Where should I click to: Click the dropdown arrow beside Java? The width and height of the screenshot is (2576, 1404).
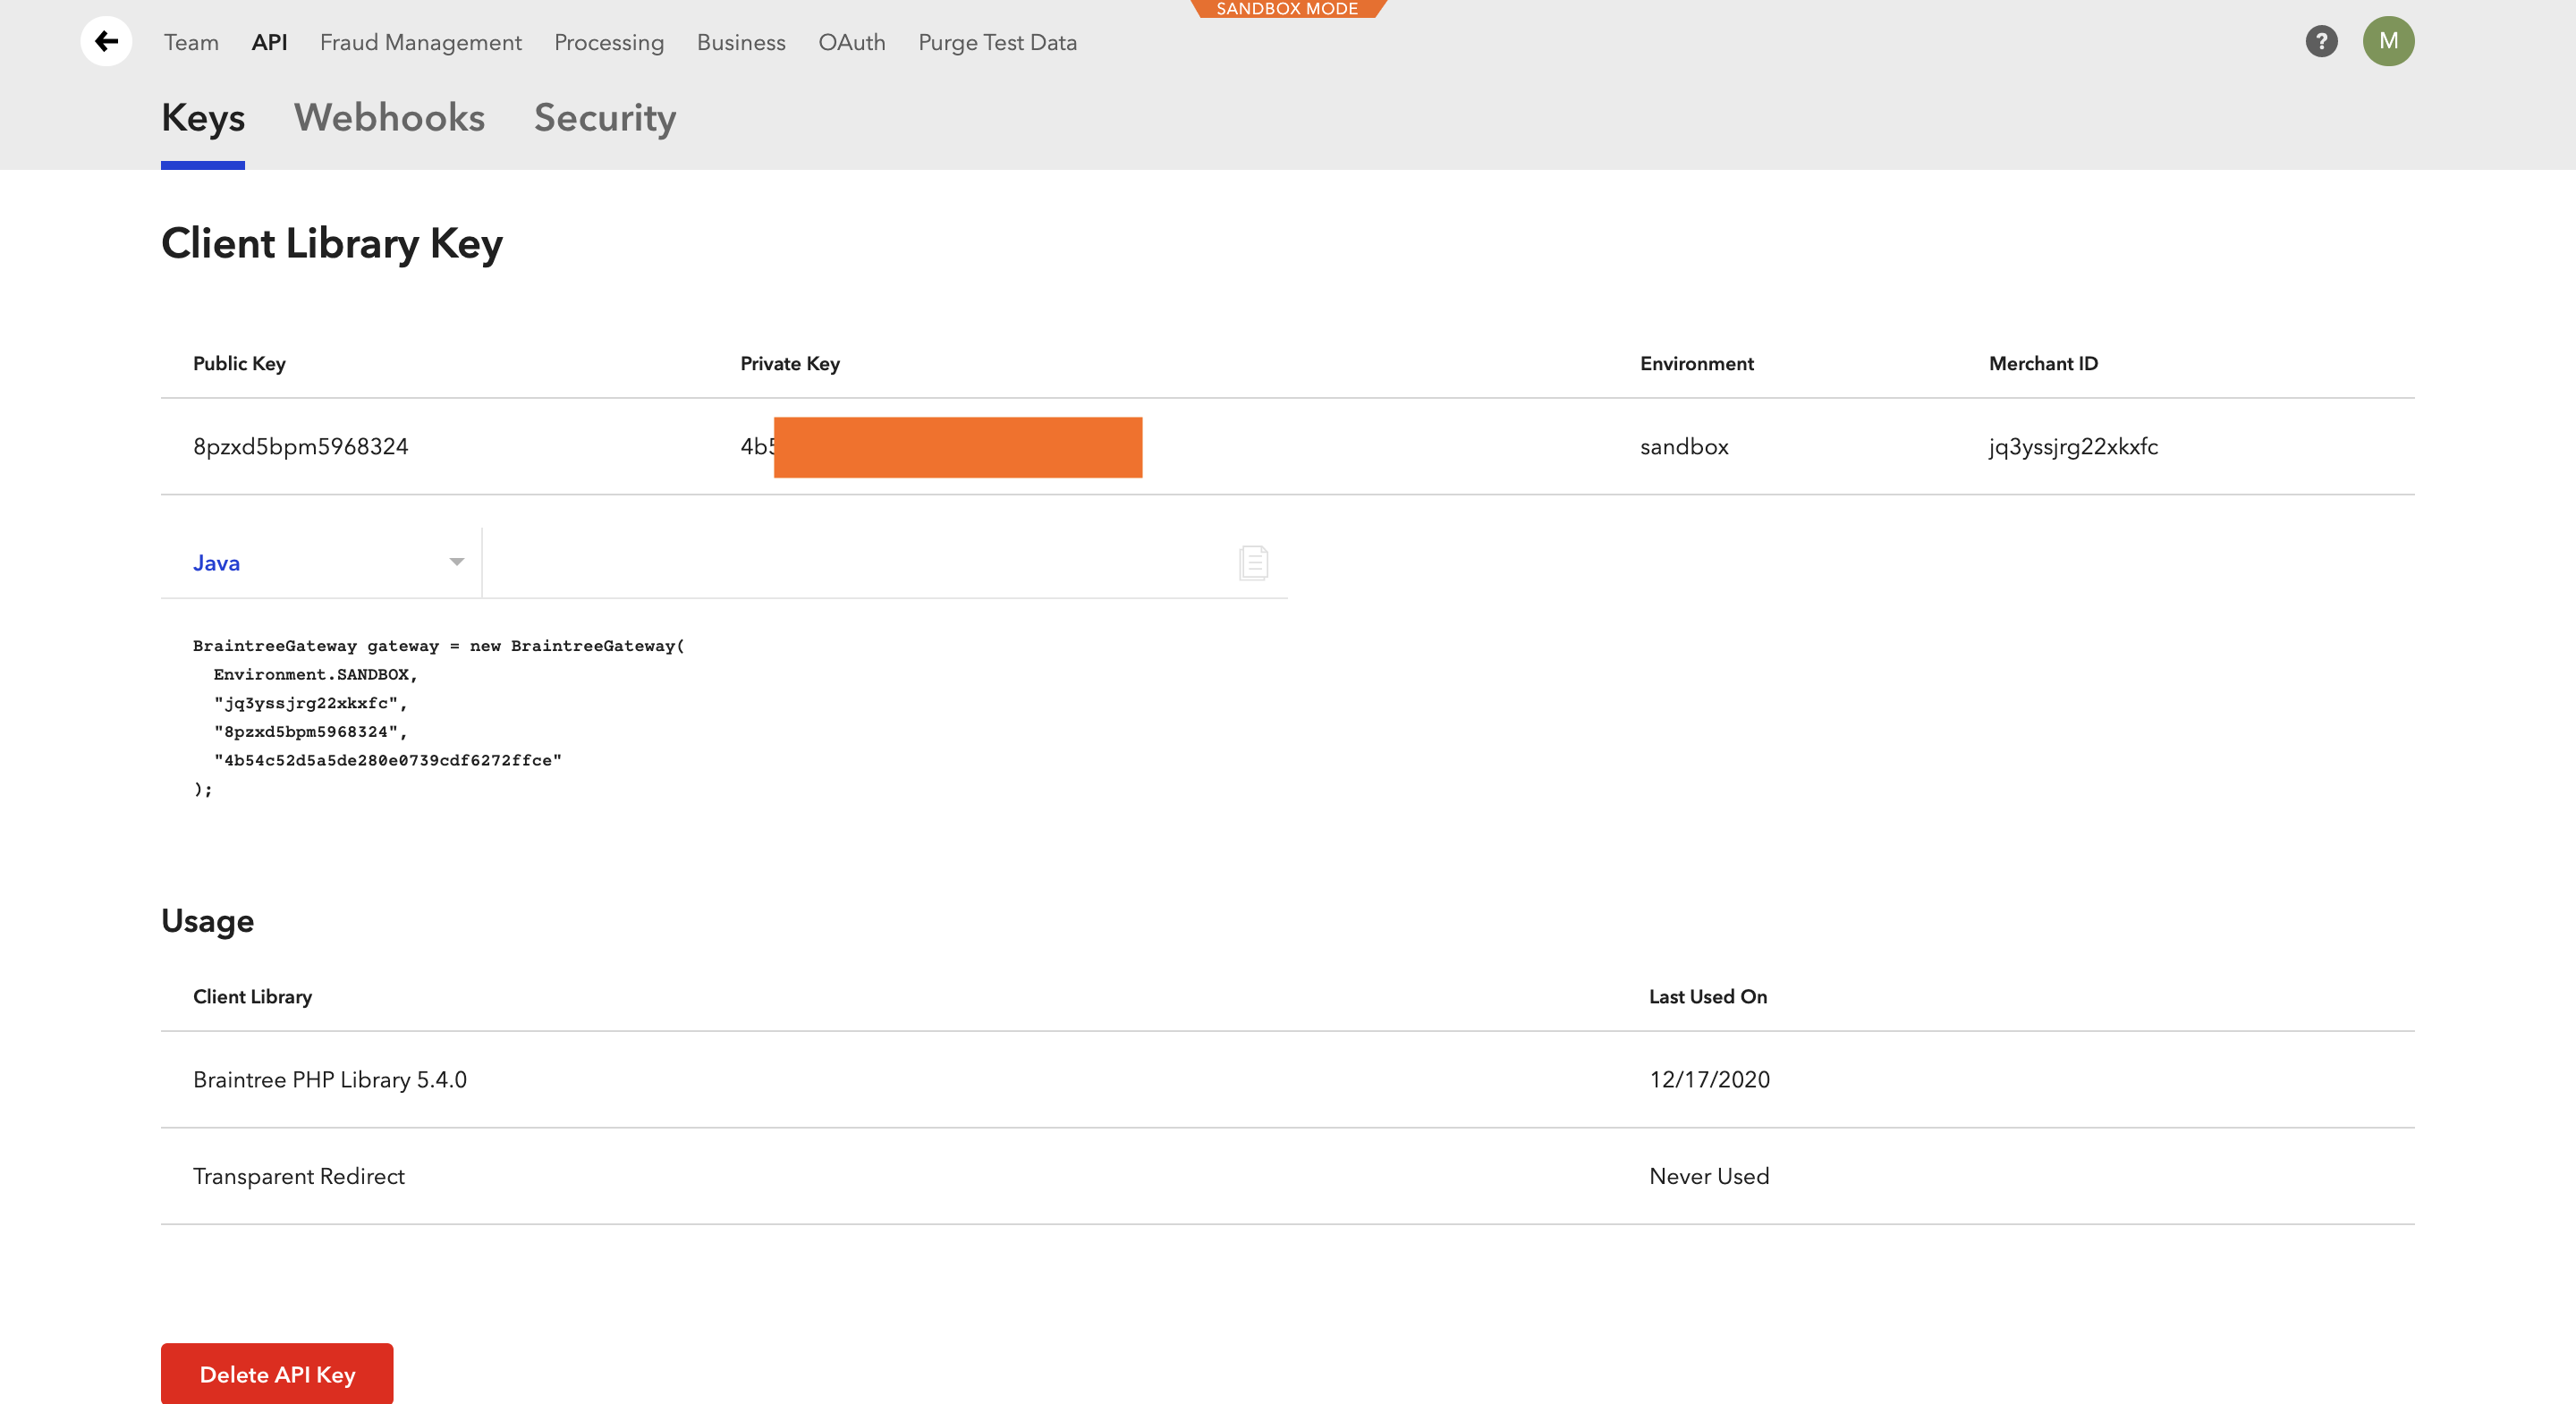pos(456,562)
